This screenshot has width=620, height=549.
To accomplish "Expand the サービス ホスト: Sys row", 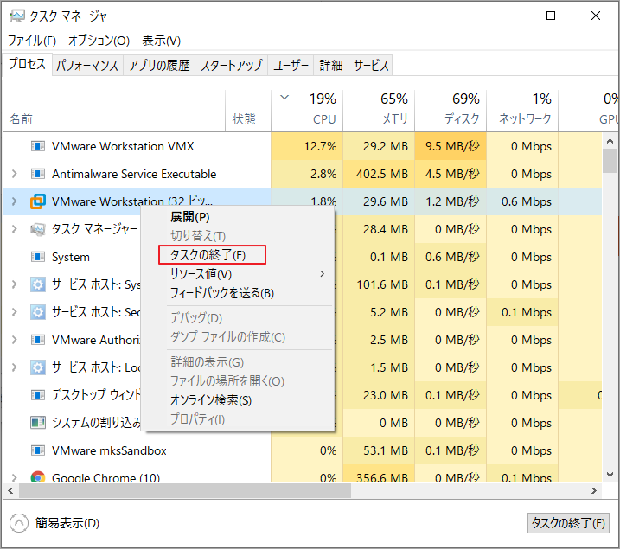I will click(14, 284).
